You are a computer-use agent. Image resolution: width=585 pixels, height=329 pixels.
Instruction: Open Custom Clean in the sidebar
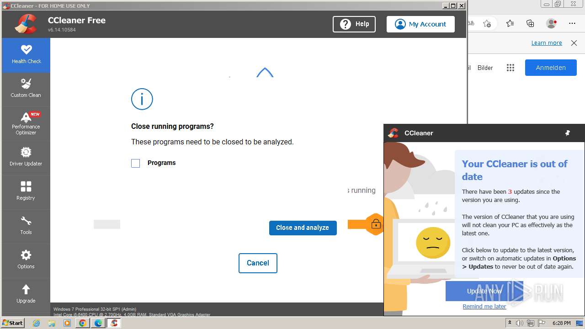(26, 89)
